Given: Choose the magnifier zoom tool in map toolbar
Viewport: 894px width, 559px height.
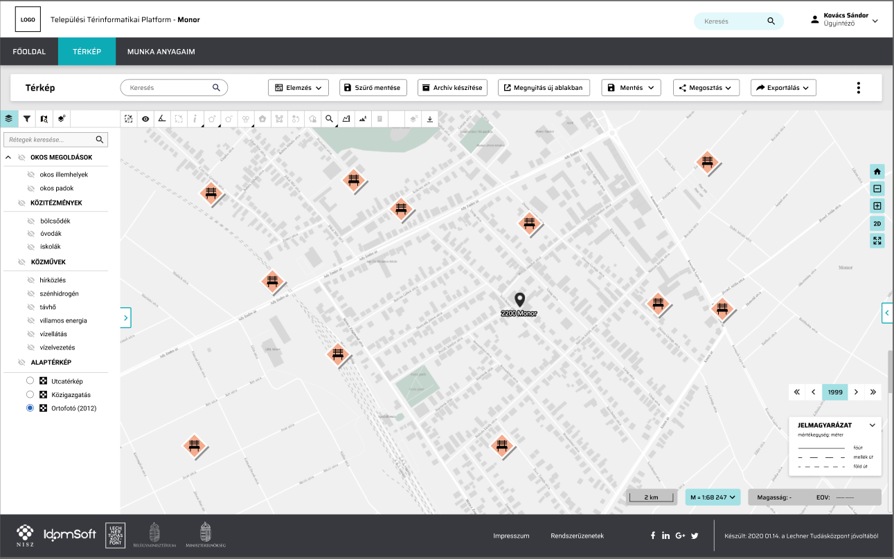Looking at the screenshot, I should [330, 119].
